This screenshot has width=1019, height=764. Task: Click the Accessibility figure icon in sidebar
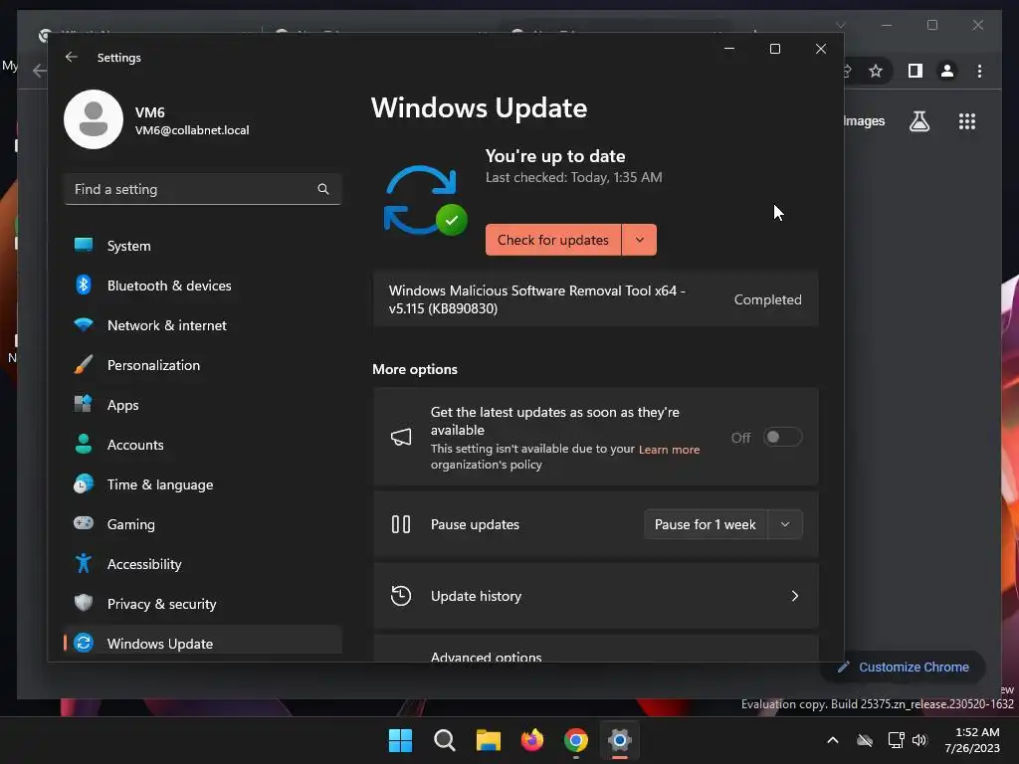[x=84, y=563]
